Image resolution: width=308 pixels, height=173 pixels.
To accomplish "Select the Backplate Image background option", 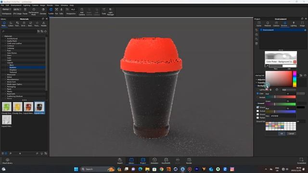I will point(257,97).
